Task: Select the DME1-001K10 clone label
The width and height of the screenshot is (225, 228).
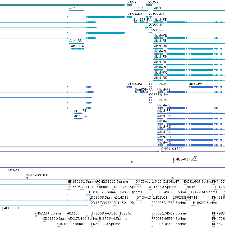Action: coord(38,175)
